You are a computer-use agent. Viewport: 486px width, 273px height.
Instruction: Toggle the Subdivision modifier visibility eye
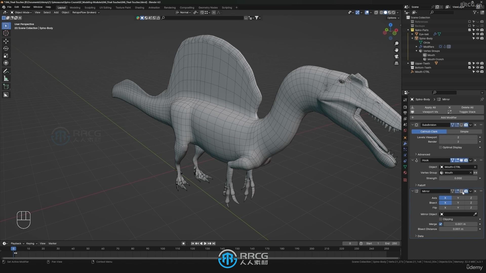[x=462, y=125]
